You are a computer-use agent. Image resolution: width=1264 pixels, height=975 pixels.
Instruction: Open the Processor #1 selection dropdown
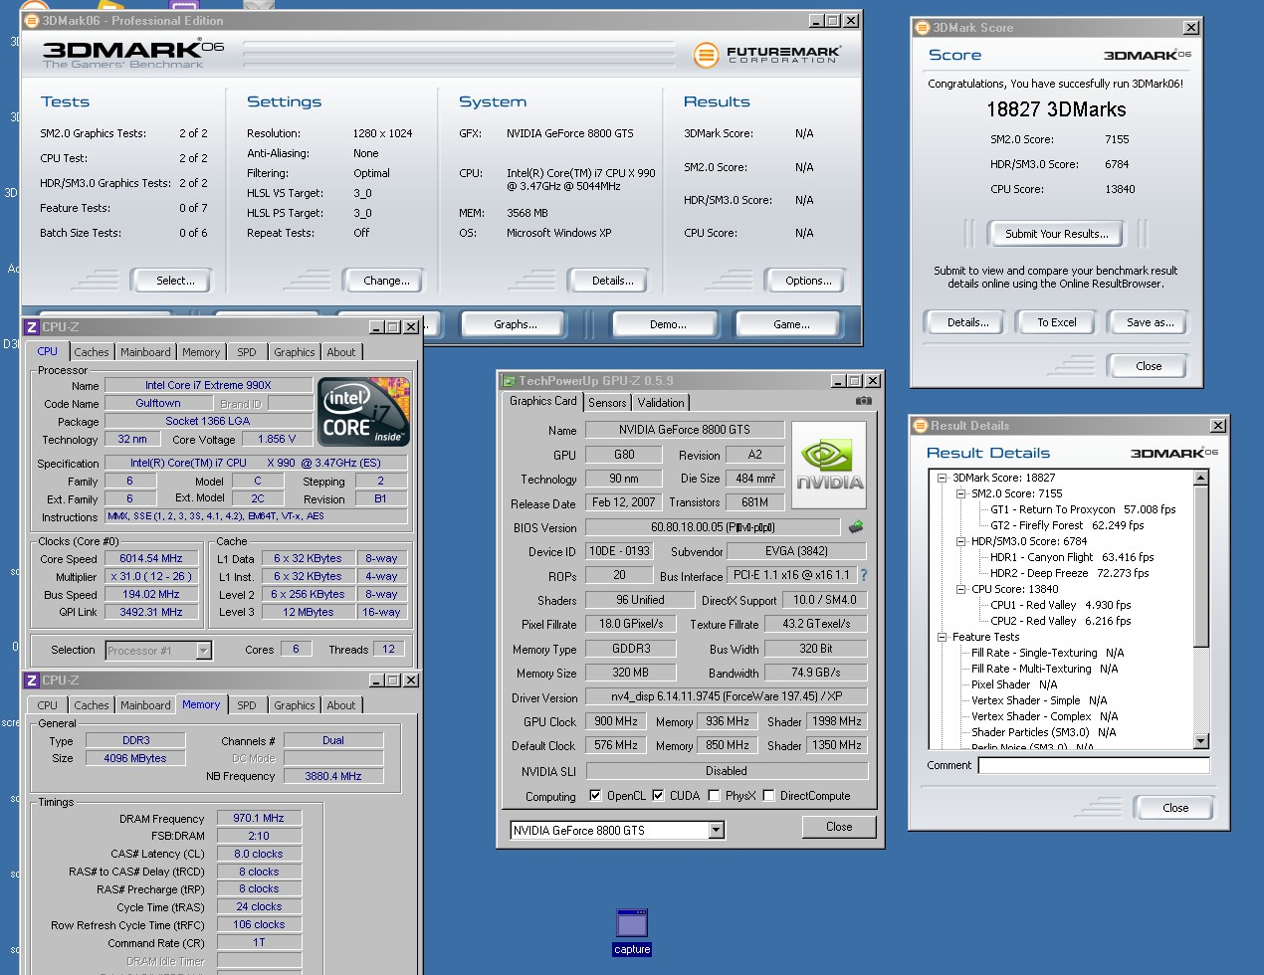(x=203, y=651)
